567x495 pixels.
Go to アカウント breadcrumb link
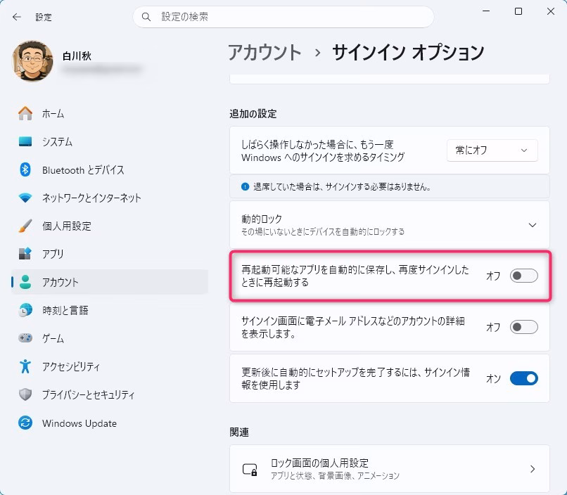(265, 52)
